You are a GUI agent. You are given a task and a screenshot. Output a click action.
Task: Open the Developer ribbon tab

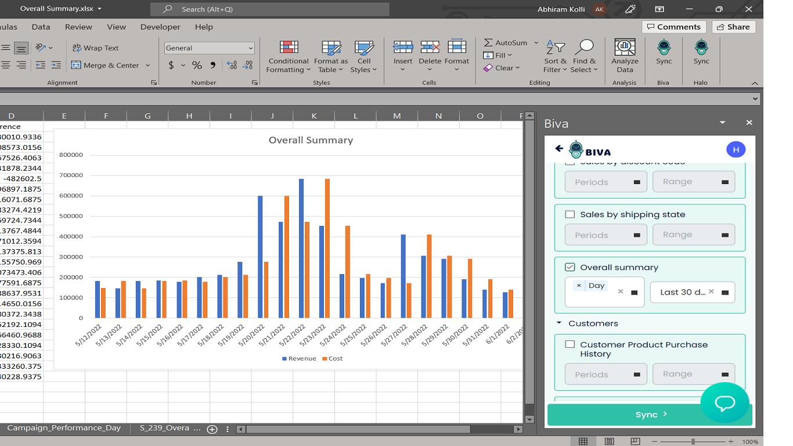160,27
